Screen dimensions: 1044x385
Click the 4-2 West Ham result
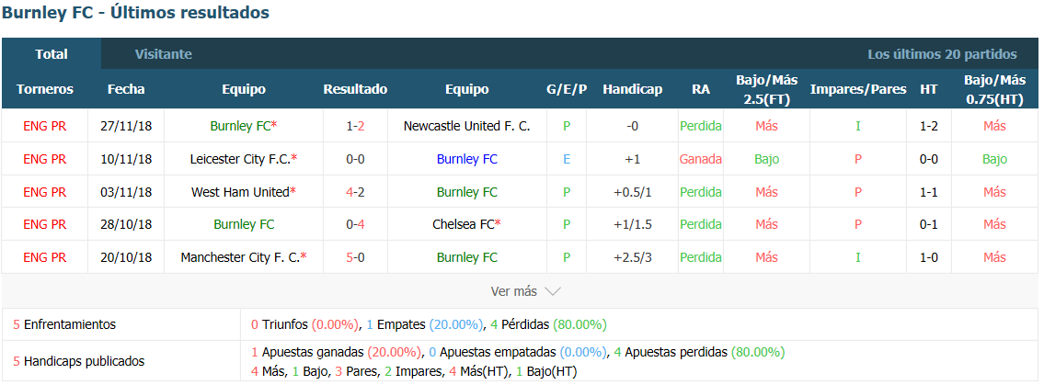click(x=356, y=192)
